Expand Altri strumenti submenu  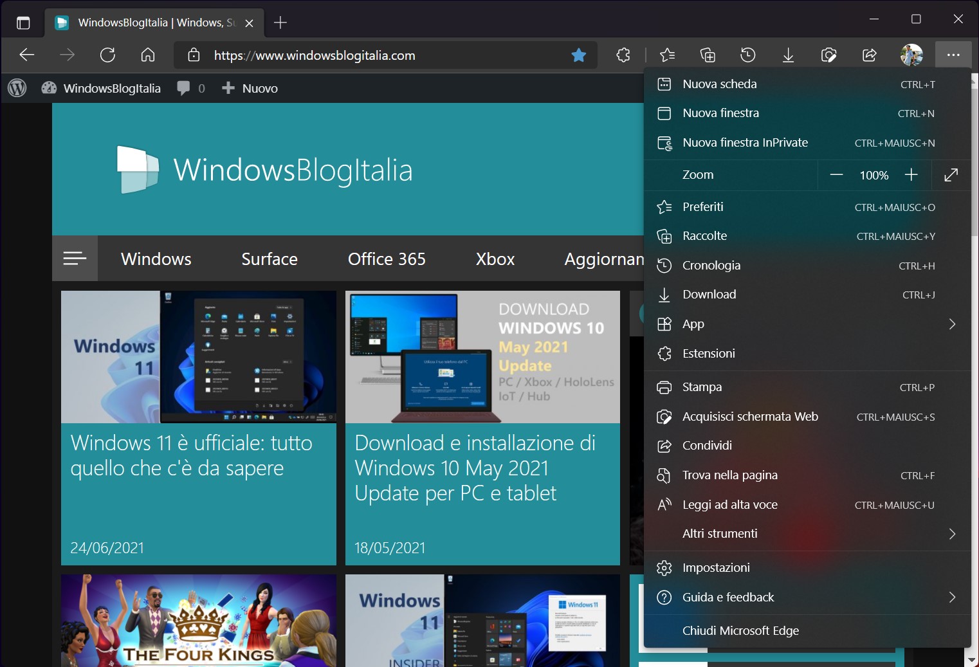click(807, 534)
